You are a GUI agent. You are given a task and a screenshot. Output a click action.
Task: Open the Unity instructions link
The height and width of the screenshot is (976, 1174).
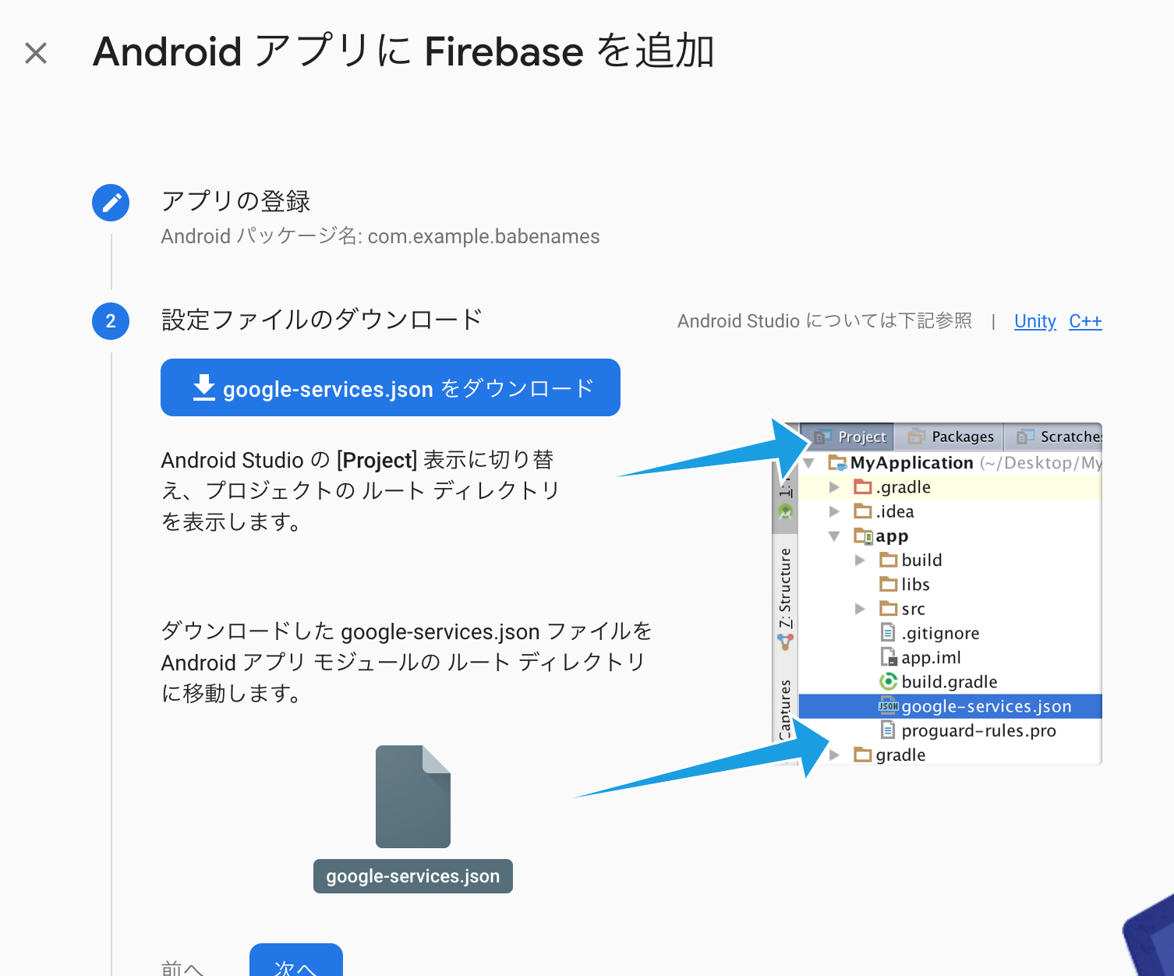click(1035, 321)
